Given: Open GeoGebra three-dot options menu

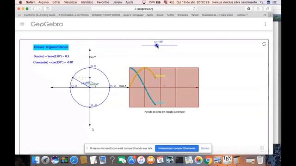Looking at the screenshot, I should click(x=265, y=24).
